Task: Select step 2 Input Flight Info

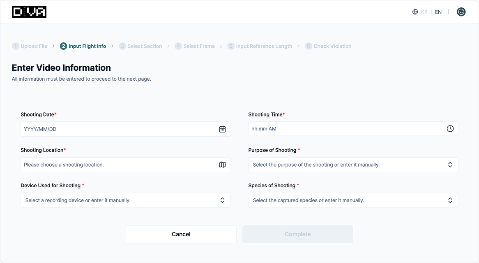Action: (x=83, y=46)
